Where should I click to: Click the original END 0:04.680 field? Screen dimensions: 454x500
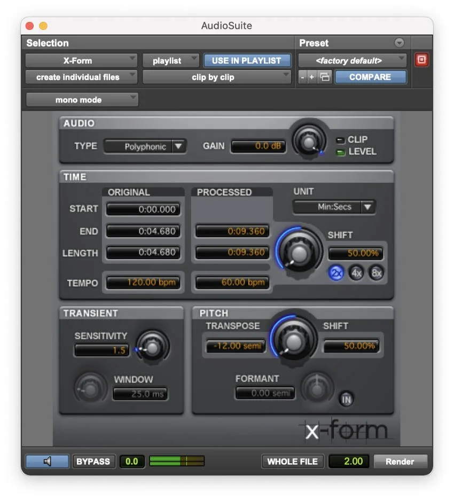click(143, 231)
